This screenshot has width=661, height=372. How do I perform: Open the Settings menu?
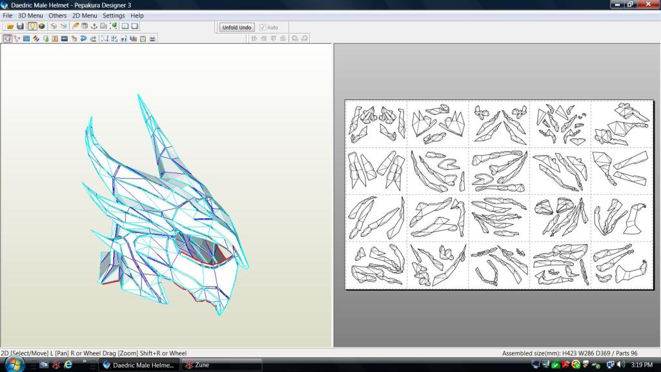(x=114, y=15)
